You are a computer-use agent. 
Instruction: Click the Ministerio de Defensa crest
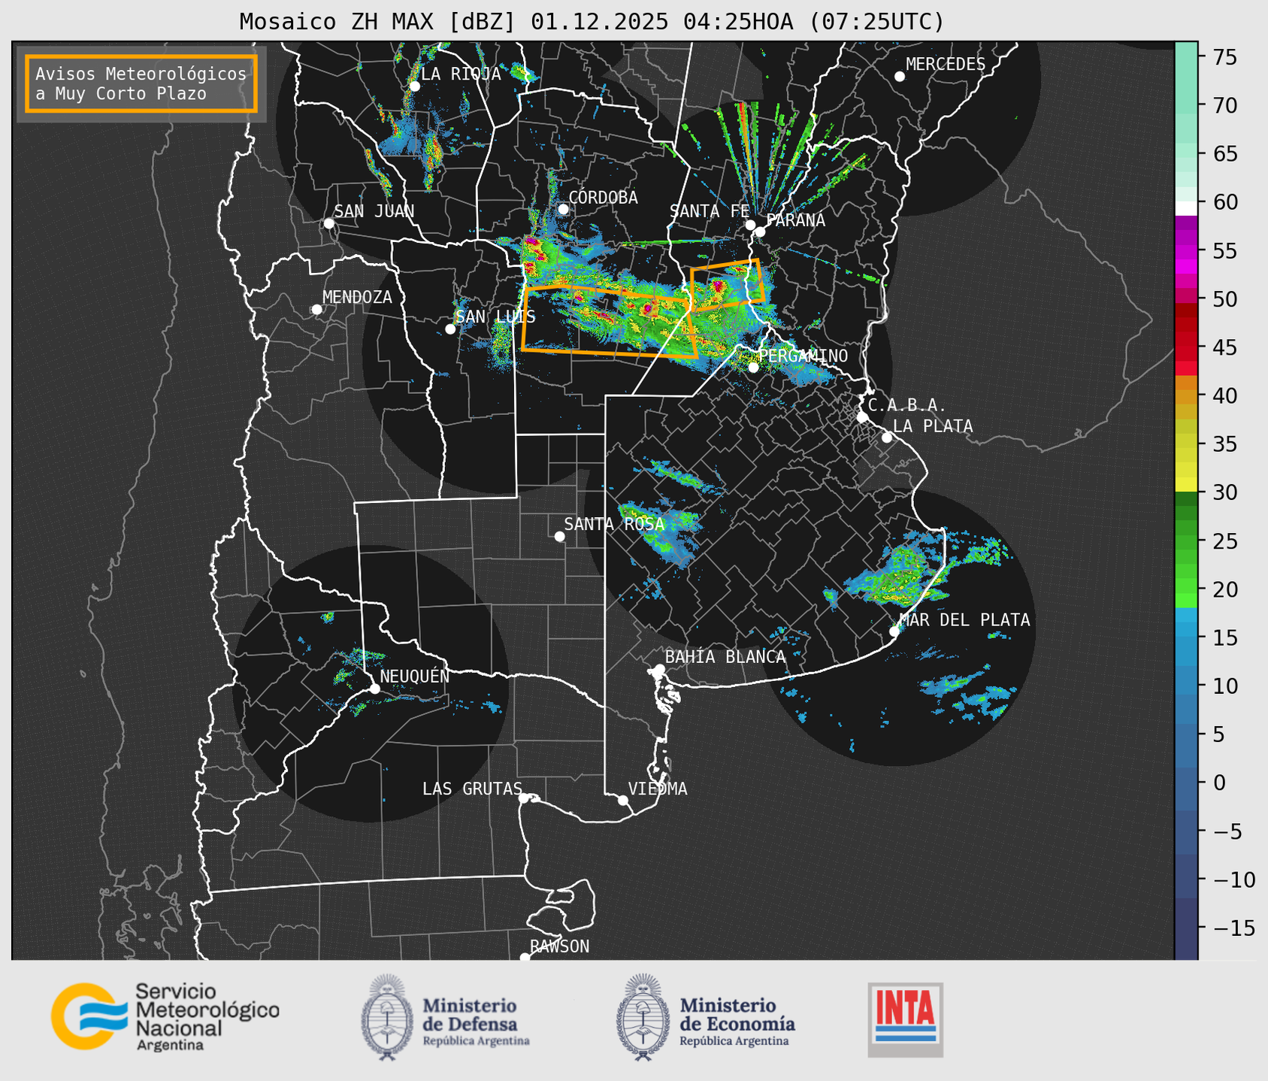387,1017
